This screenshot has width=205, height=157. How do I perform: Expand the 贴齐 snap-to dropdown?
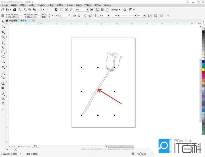pyautogui.click(x=119, y=10)
